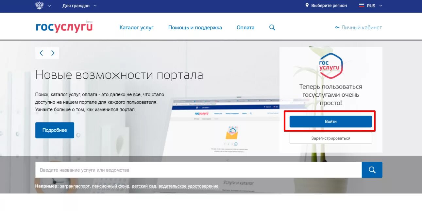This screenshot has width=422, height=211.
Task: Show the next slide with the right arrow
Action: click(53, 53)
